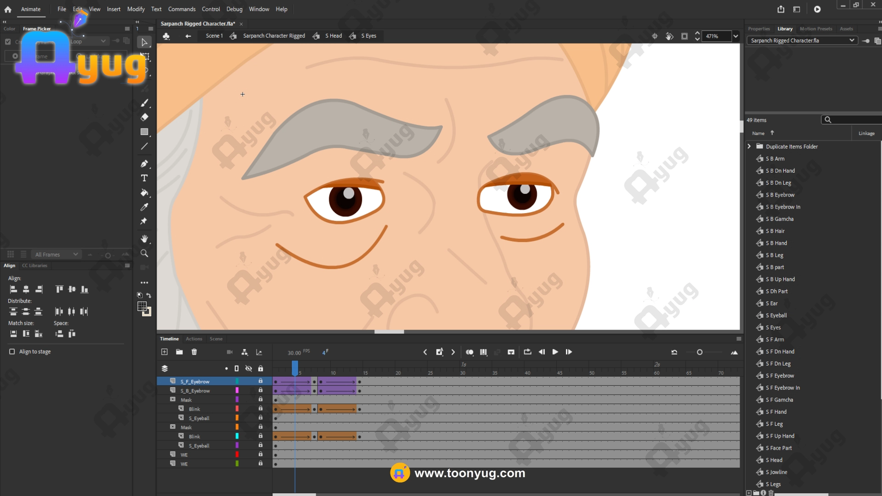882x496 pixels.
Task: Click the timeline New Layer icon
Action: (x=164, y=352)
